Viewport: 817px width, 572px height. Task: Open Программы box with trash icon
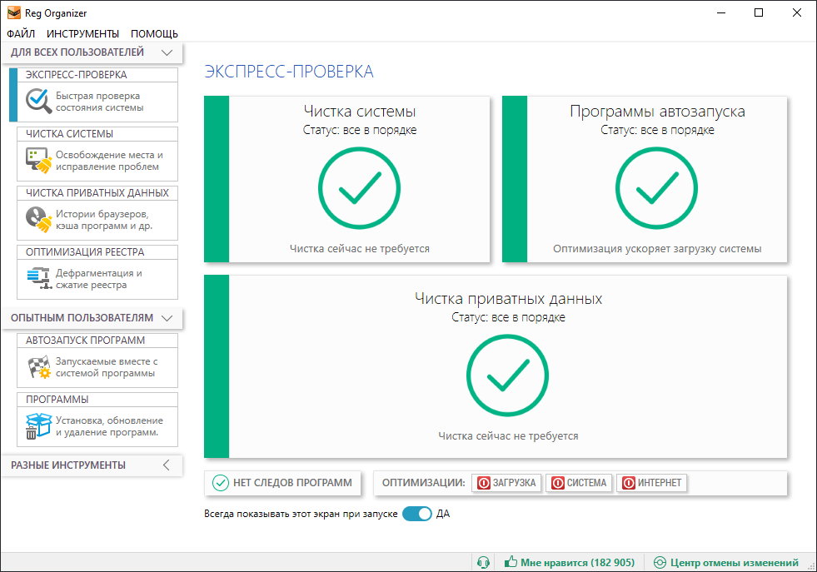pyautogui.click(x=38, y=426)
